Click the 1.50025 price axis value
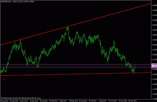 tap(154, 25)
